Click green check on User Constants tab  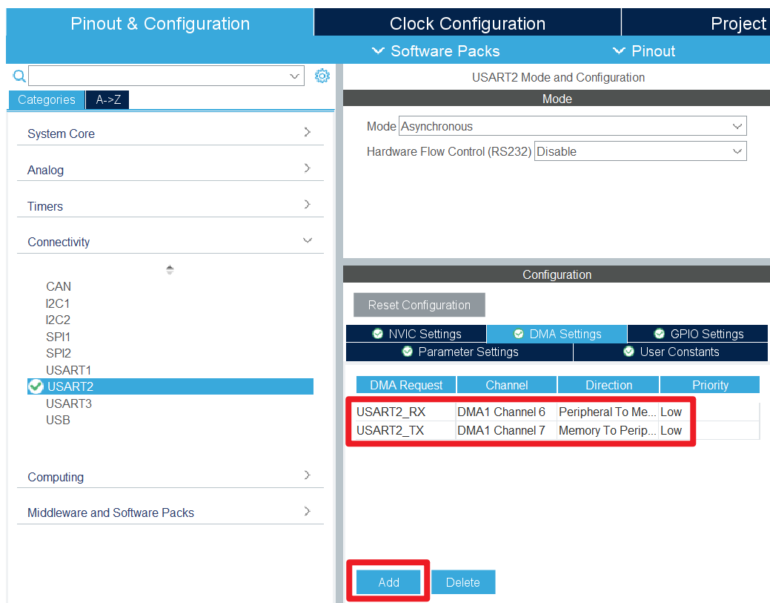[x=628, y=352]
